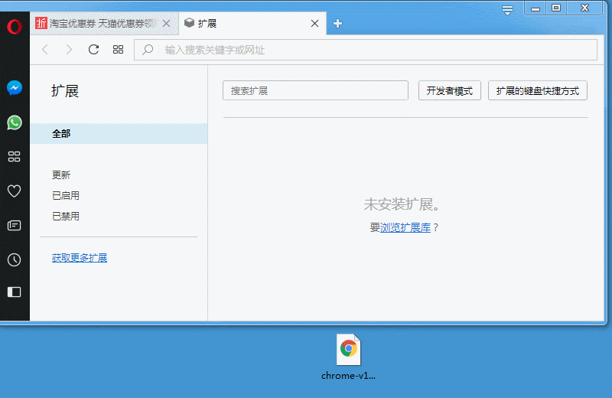Open Messenger in the sidebar
Screen dimensions: 612x398
[x=14, y=88]
